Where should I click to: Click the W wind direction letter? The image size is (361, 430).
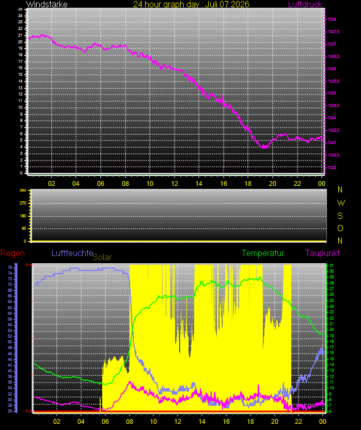pos(341,203)
